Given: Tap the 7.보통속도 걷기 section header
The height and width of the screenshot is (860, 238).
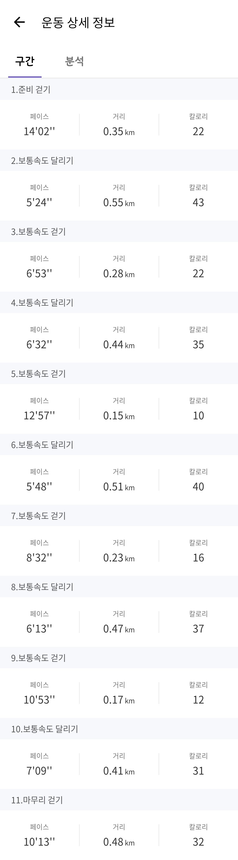Looking at the screenshot, I should point(38,516).
